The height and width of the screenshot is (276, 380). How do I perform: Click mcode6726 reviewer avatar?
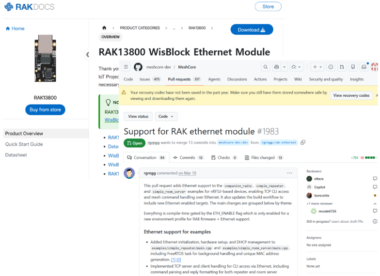(314, 211)
